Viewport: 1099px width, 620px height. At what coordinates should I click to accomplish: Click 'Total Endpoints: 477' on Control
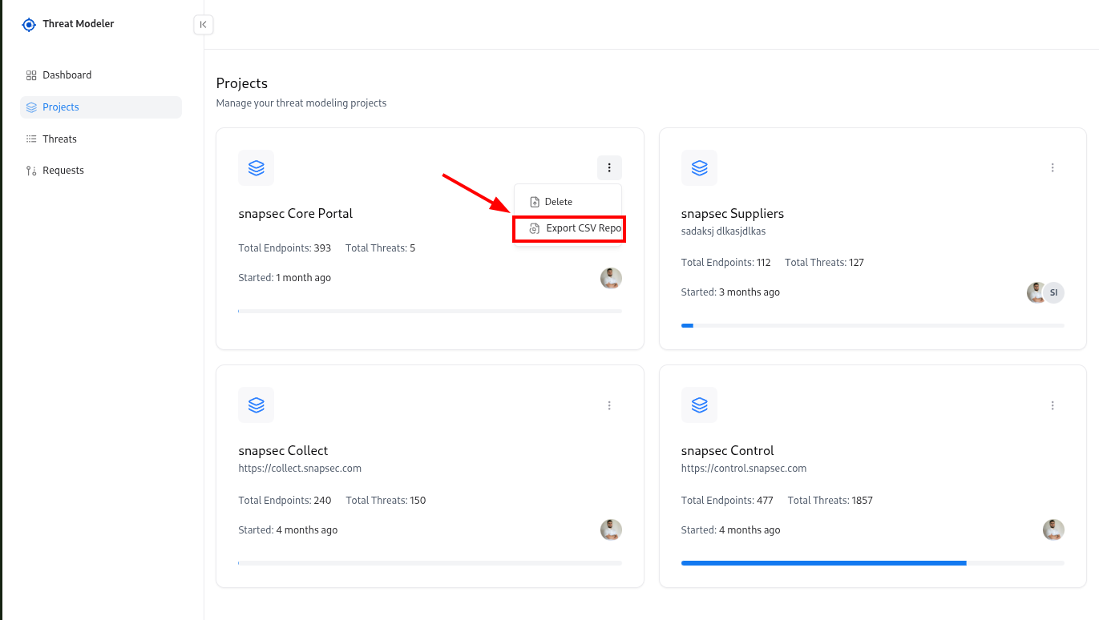point(727,501)
